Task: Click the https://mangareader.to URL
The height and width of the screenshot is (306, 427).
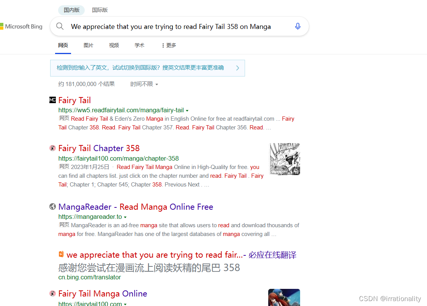Action: [x=90, y=217]
